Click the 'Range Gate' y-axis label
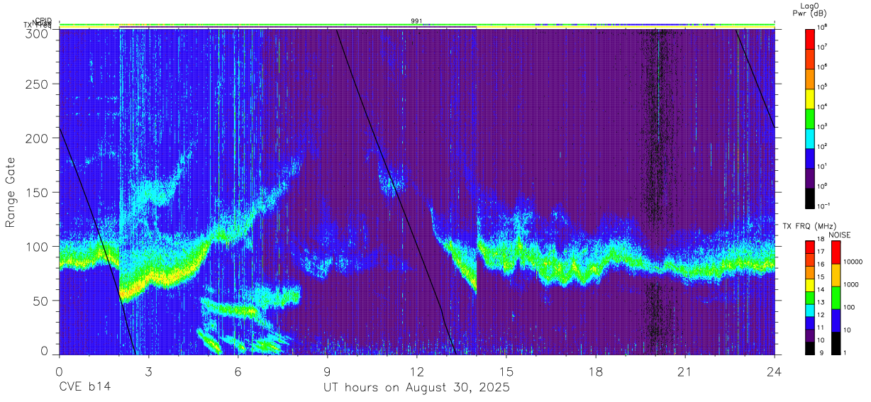The width and height of the screenshot is (871, 402). (x=11, y=192)
